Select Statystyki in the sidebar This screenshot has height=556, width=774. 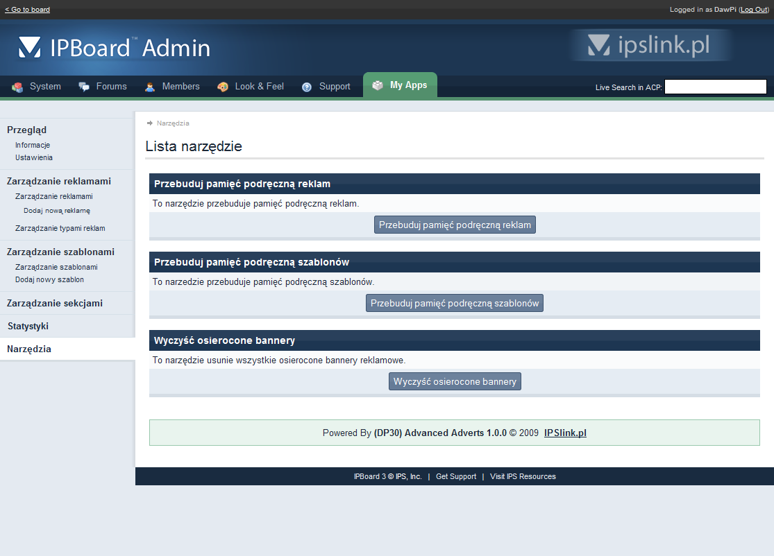pyautogui.click(x=28, y=326)
